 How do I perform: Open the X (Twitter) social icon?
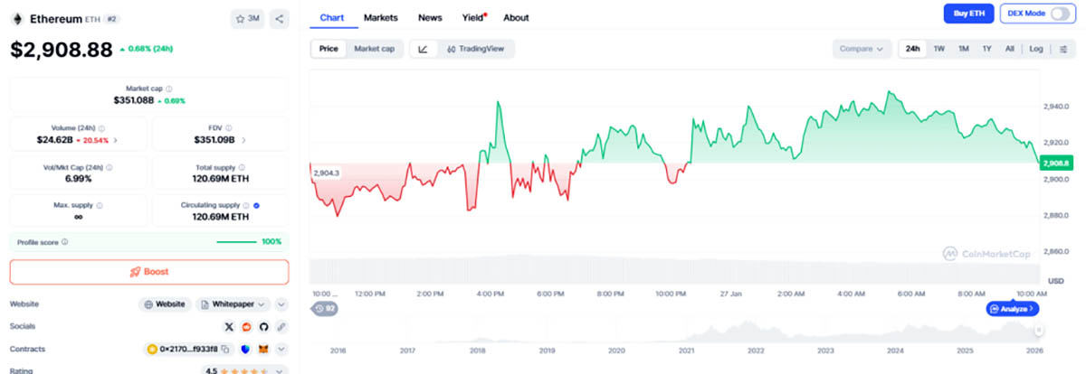[228, 327]
